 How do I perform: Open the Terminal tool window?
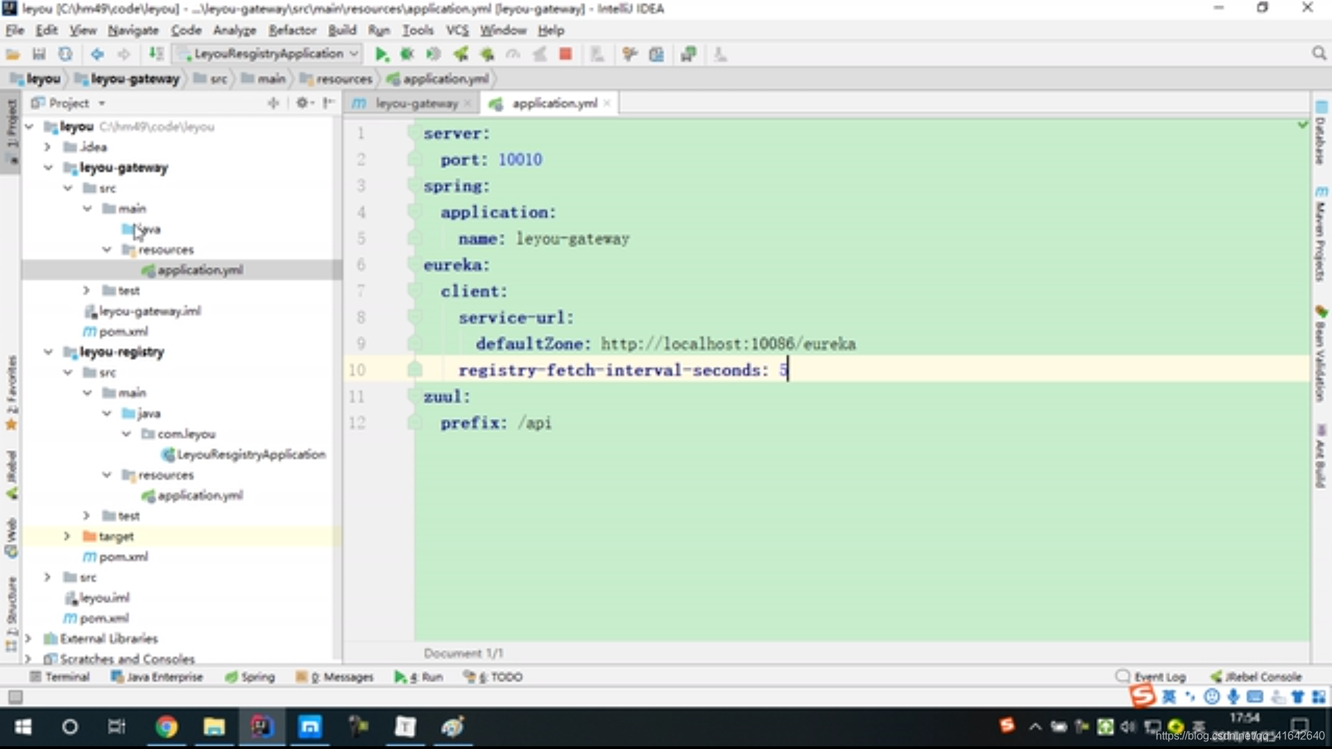pos(60,677)
